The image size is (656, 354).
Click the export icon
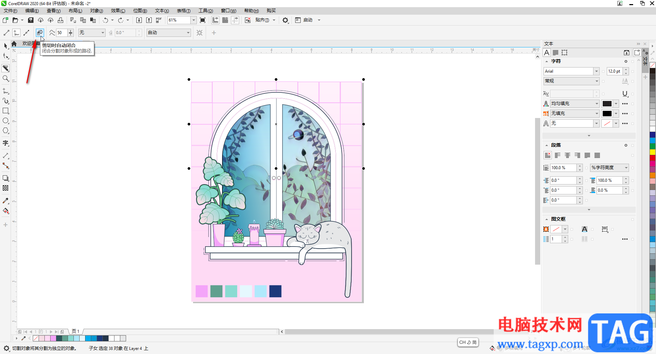(149, 20)
